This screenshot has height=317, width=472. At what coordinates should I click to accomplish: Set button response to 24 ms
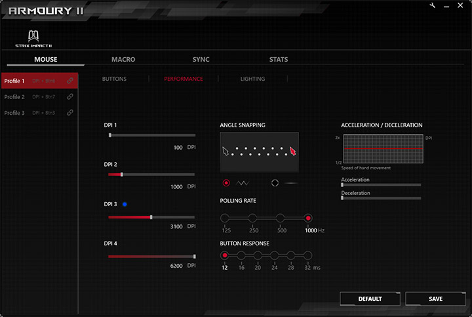274,255
